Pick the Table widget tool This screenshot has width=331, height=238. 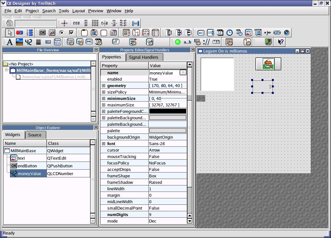[x=155, y=33]
